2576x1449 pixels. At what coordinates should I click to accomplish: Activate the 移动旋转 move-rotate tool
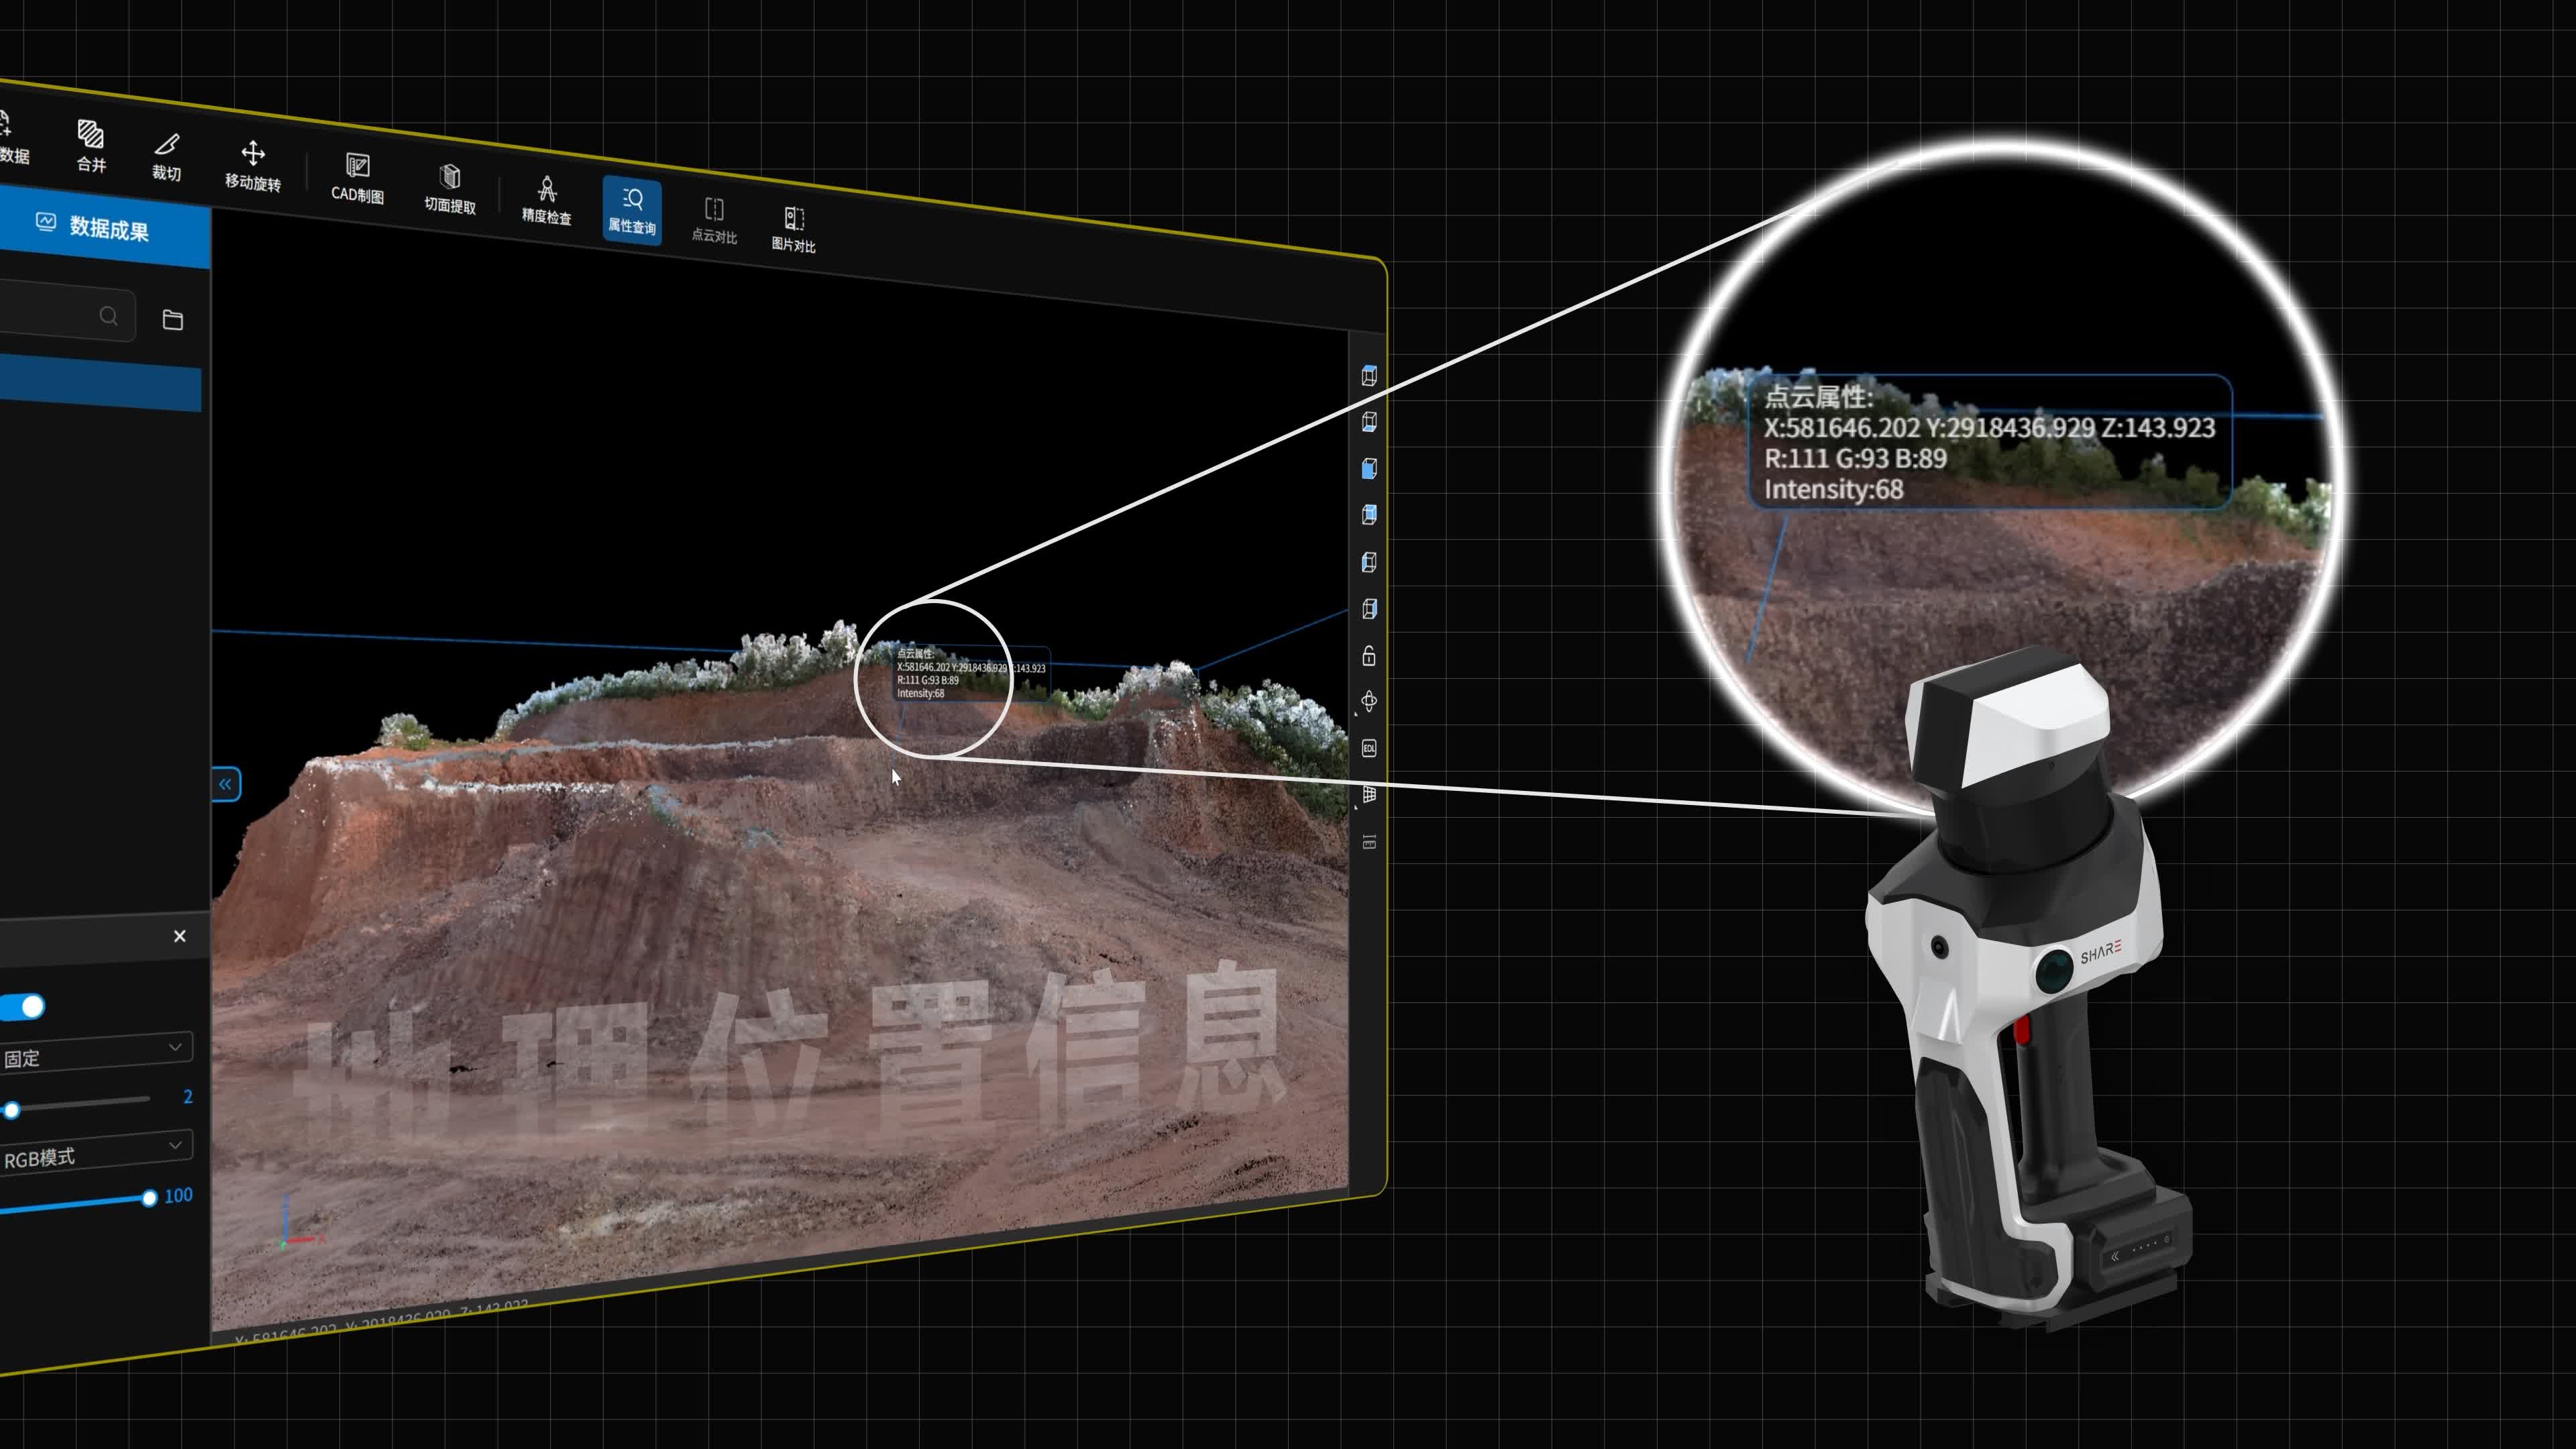coord(253,165)
